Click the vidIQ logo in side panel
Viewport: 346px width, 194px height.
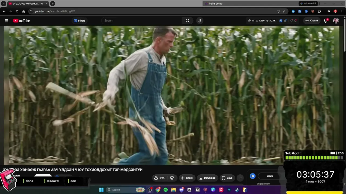pyautogui.click(x=253, y=176)
